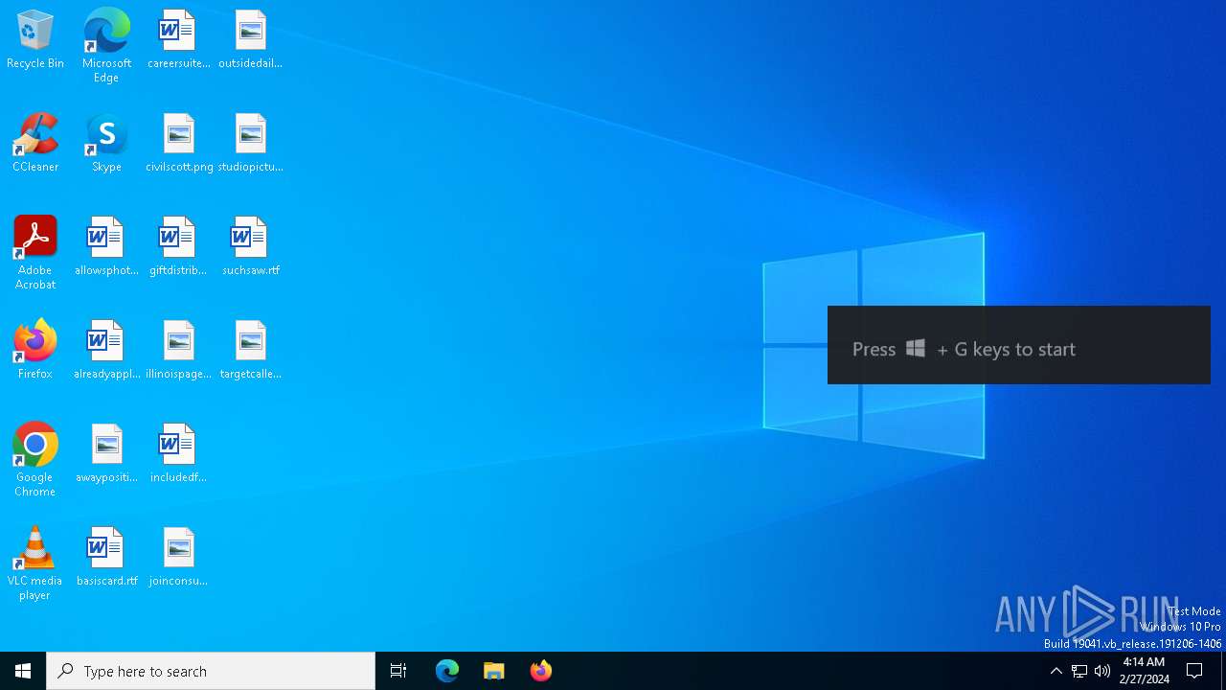Select the careersuite Word document icon
The height and width of the screenshot is (690, 1226).
tap(178, 40)
